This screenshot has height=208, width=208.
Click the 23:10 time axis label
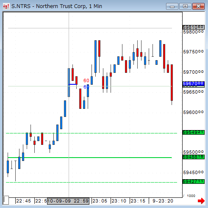[x=119, y=201]
